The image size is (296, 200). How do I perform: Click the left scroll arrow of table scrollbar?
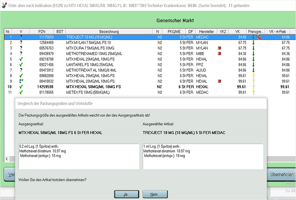point(7,159)
